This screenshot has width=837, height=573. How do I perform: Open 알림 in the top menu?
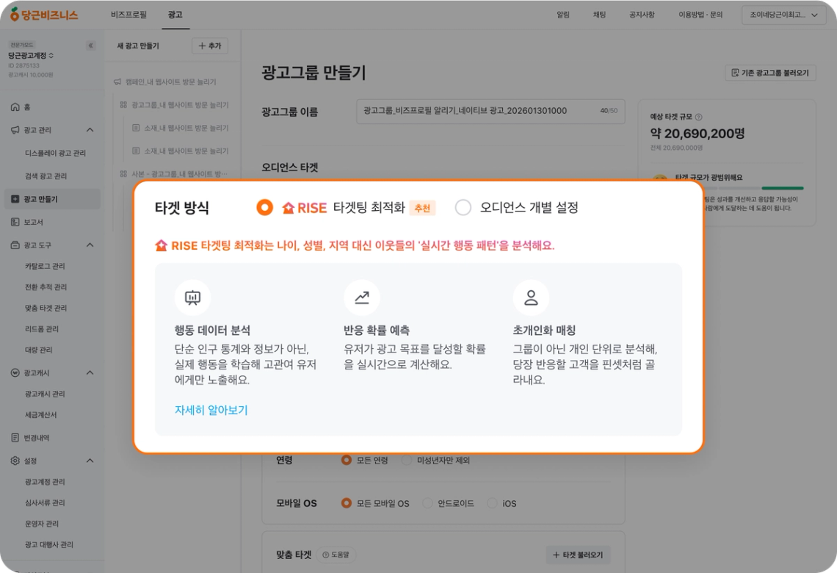[x=563, y=15]
